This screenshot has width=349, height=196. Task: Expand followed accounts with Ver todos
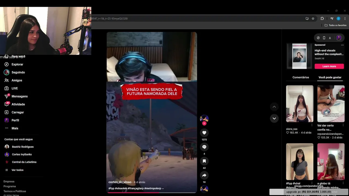pyautogui.click(x=14, y=170)
